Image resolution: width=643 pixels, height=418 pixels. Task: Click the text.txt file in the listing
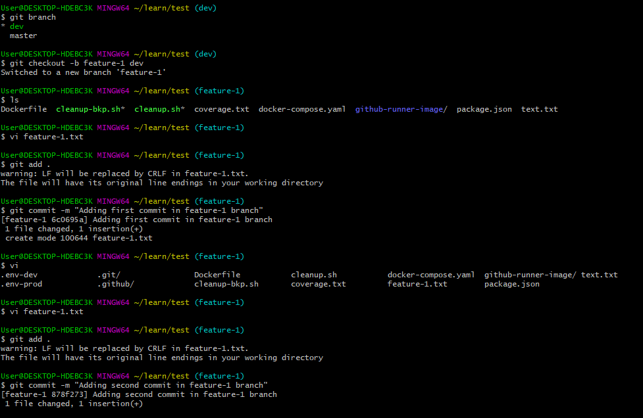tap(538, 109)
